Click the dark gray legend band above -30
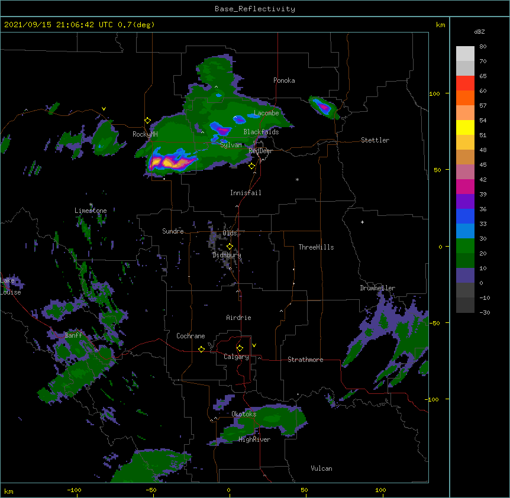 [465, 305]
